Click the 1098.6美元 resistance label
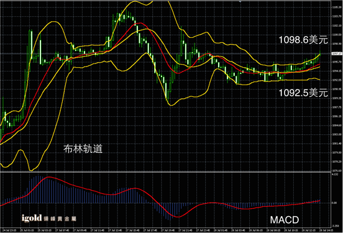 pyautogui.click(x=303, y=40)
